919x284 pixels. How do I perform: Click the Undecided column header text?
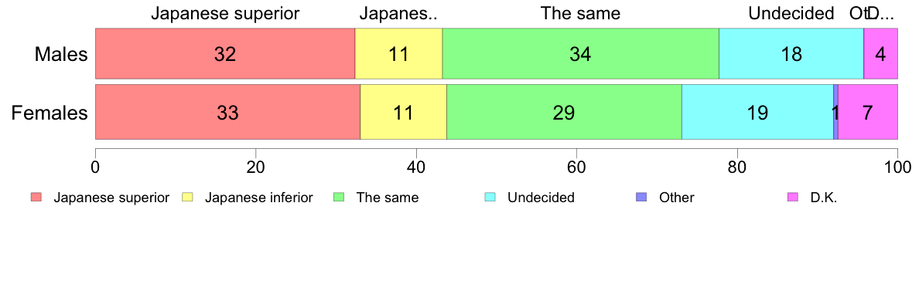pyautogui.click(x=791, y=13)
